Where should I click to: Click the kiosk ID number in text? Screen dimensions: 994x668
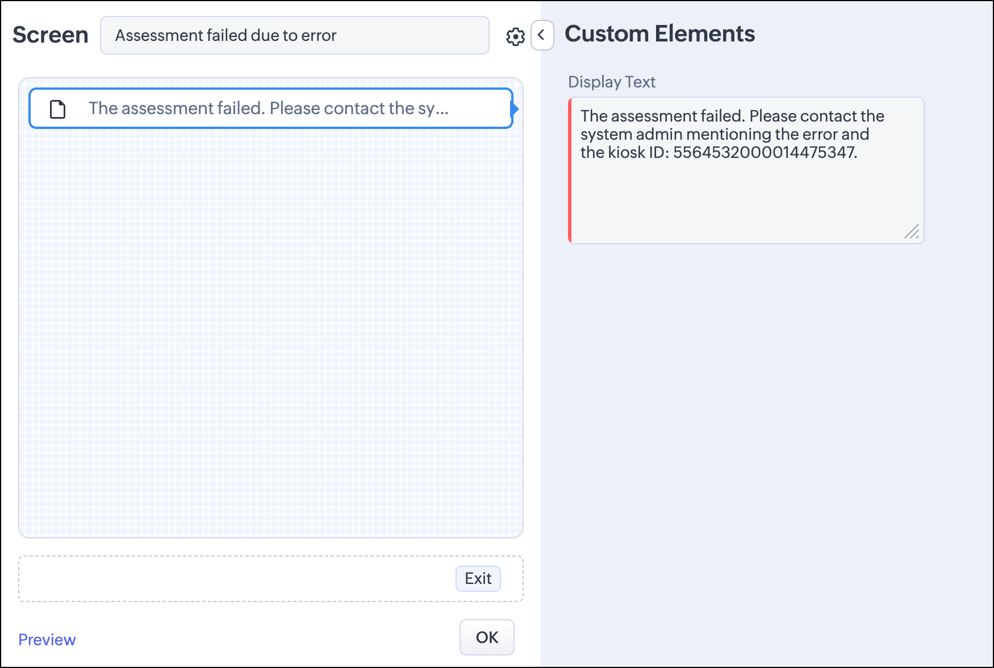coord(764,152)
